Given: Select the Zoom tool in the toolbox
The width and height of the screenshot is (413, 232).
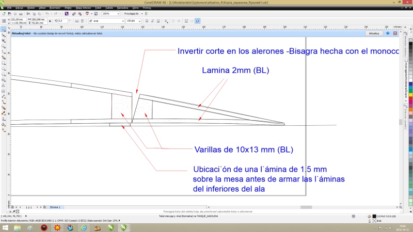Looking at the screenshot, I should click(x=3, y=46).
